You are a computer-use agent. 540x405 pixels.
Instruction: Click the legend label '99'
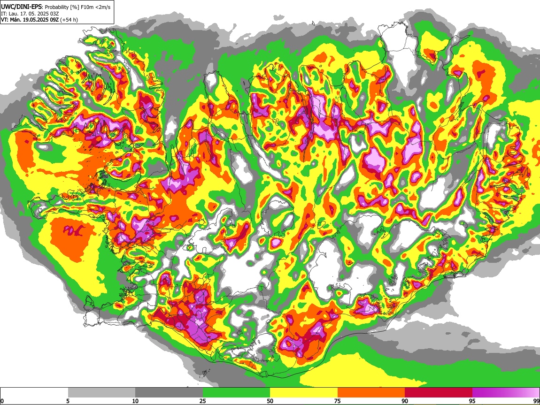[x=536, y=401]
